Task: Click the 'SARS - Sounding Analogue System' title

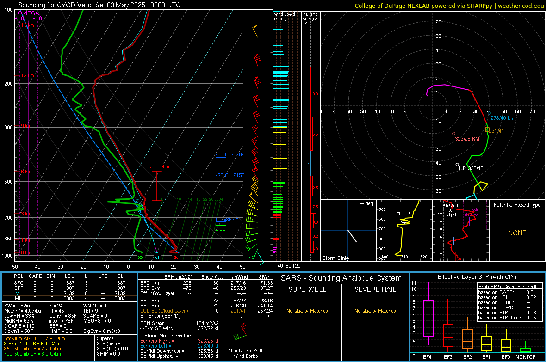Action: [341, 278]
